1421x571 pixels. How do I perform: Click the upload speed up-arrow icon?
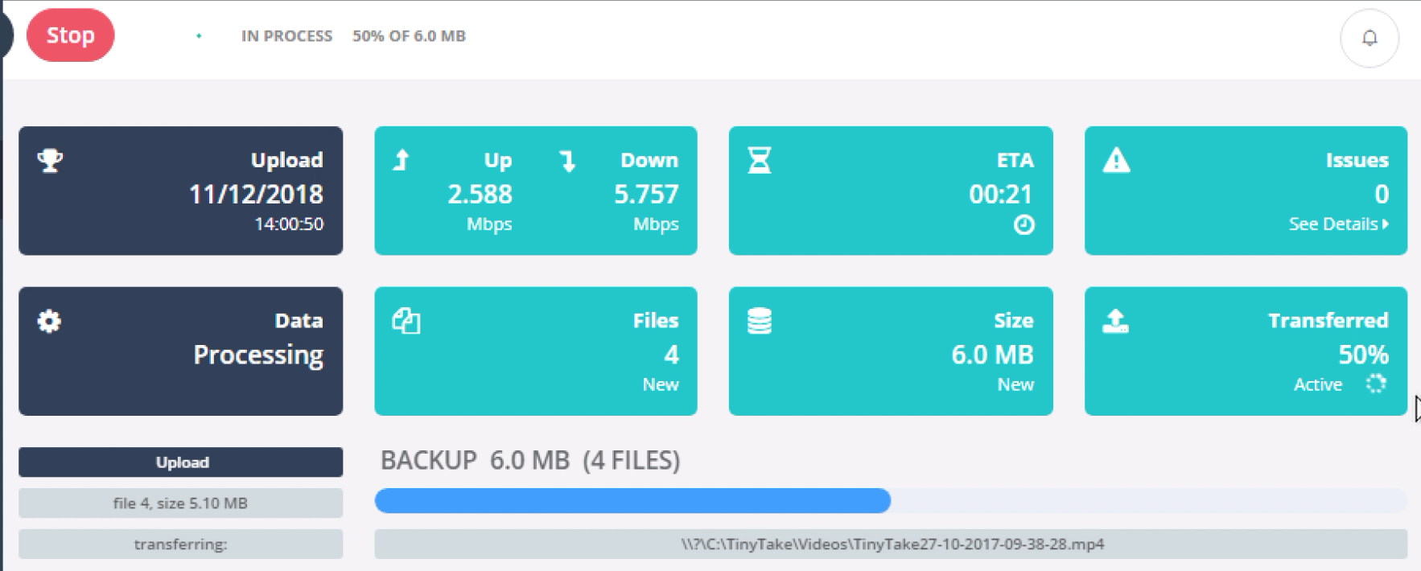click(402, 160)
